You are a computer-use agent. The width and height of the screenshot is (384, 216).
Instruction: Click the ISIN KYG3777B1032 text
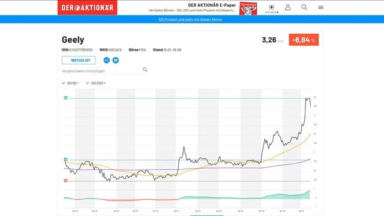[77, 50]
